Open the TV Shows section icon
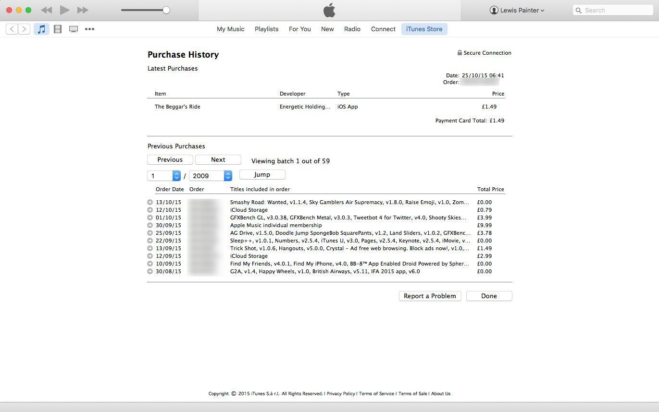The width and height of the screenshot is (659, 412). tap(73, 29)
